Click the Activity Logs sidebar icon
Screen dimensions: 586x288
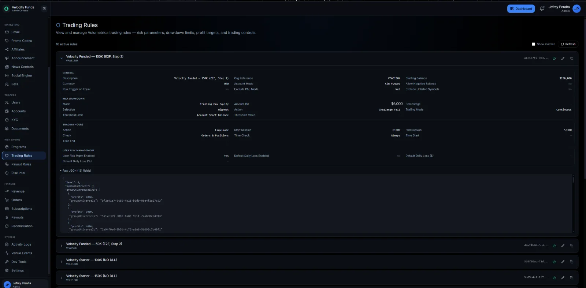click(x=7, y=244)
